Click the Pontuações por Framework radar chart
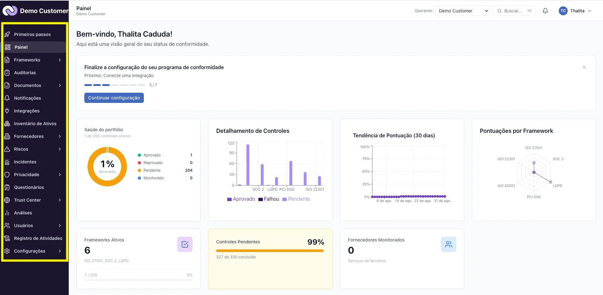 (x=534, y=172)
